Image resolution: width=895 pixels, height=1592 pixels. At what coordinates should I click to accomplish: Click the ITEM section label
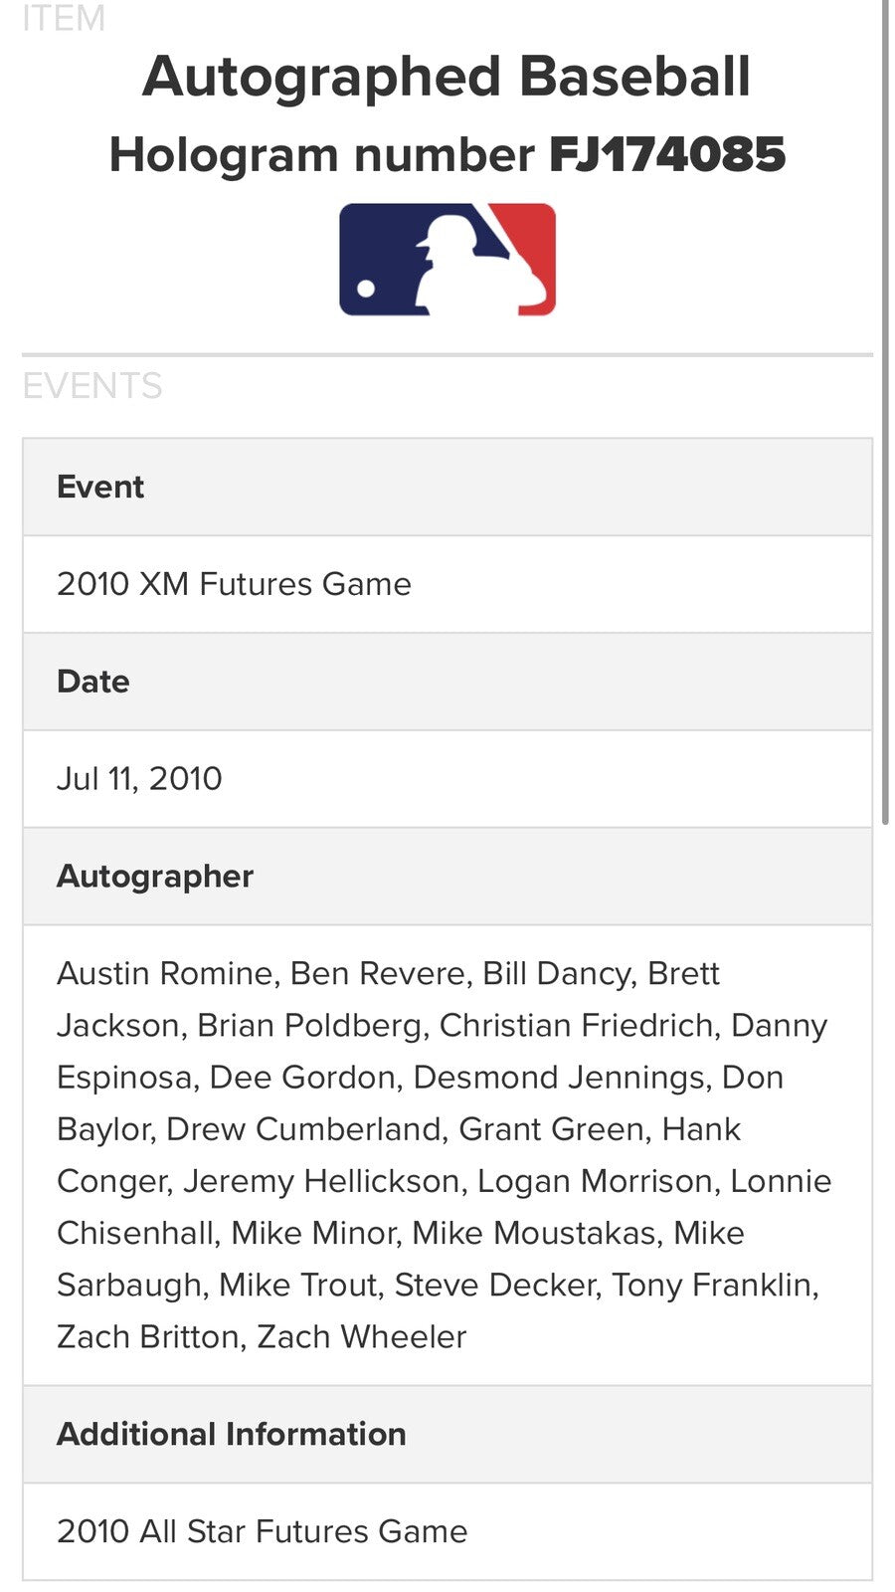pos(64,18)
